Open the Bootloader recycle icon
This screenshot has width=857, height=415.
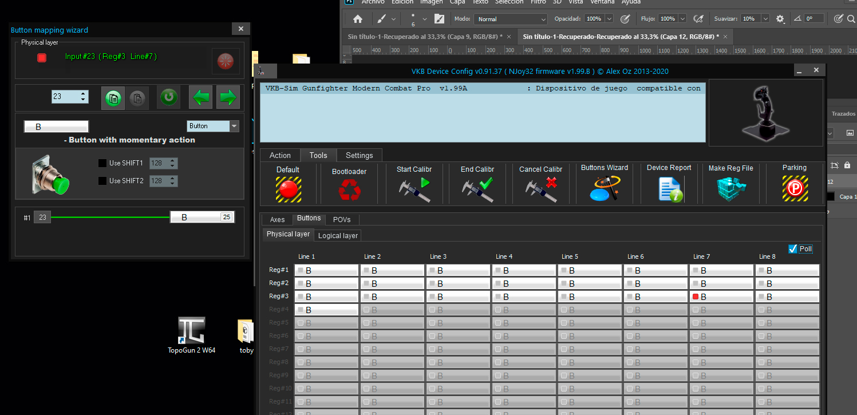tap(349, 189)
